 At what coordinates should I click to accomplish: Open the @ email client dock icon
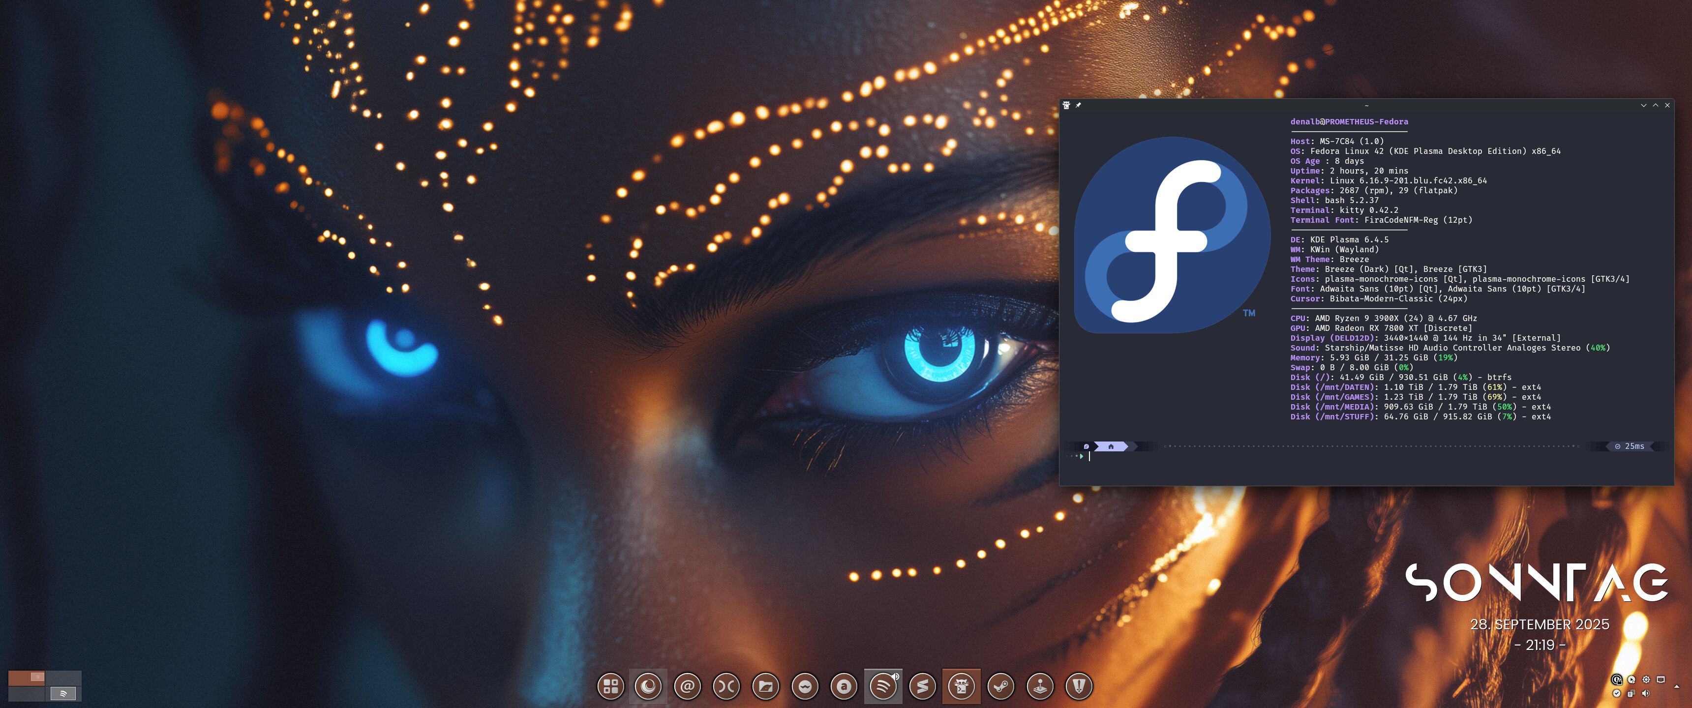pos(687,686)
